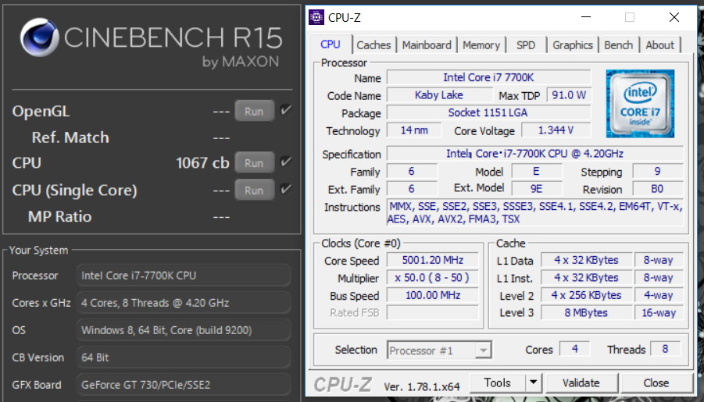This screenshot has height=402, width=704.
Task: Click the CPU-Z app icon in title bar
Action: [316, 17]
